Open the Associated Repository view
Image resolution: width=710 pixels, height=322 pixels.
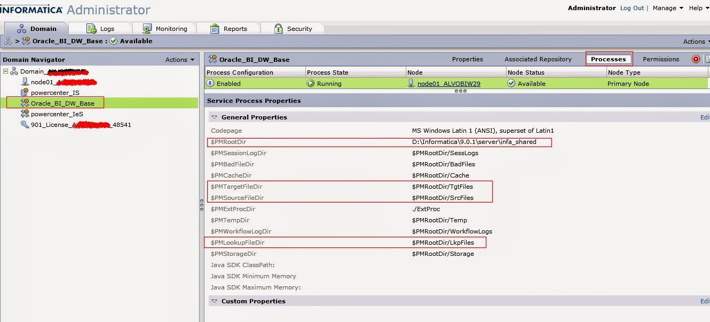(x=538, y=59)
